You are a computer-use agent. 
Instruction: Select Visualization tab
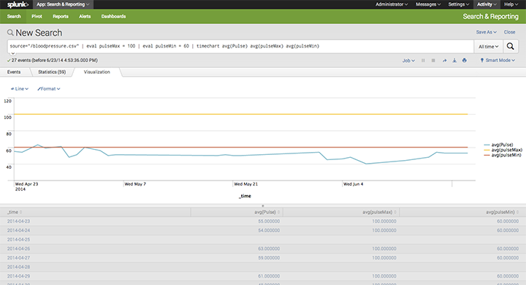tap(96, 72)
